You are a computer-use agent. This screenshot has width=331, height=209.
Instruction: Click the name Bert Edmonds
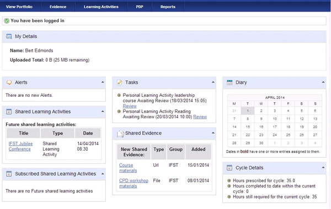[x=39, y=51]
